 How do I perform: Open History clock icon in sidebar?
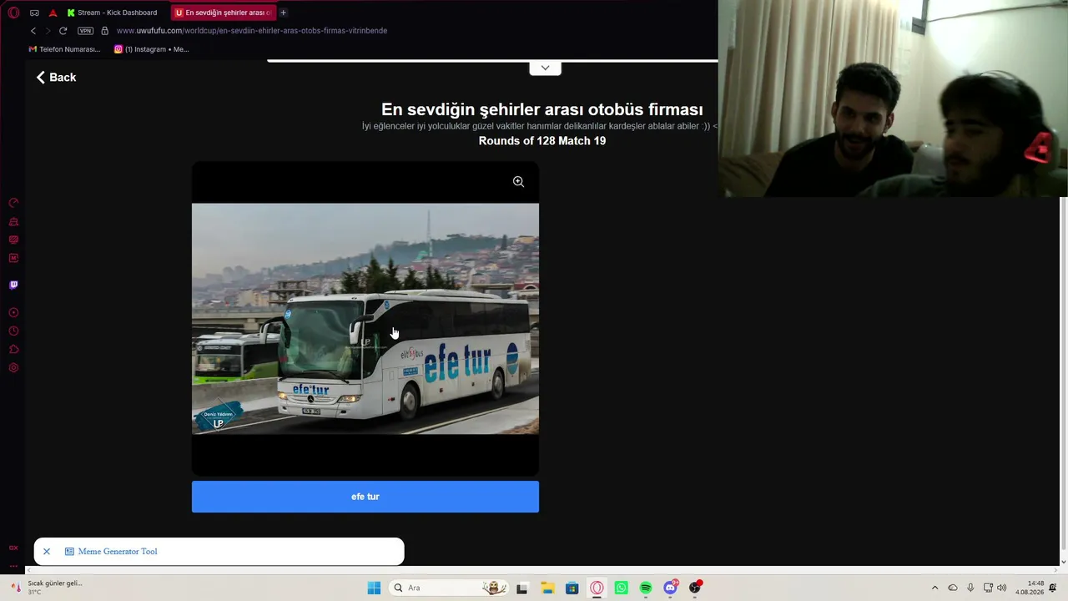[13, 331]
